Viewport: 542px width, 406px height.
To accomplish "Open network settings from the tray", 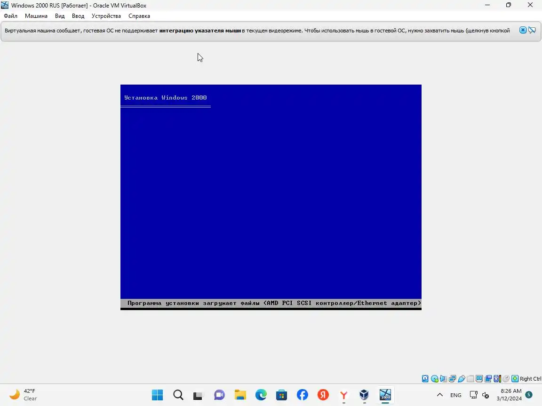I will pos(474,395).
